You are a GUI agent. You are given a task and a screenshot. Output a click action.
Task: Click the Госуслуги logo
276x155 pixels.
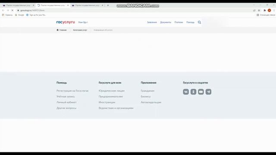coord(66,22)
